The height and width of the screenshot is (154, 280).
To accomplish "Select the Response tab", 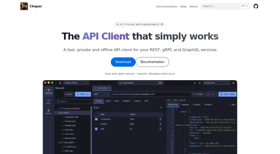I will point(173,105).
